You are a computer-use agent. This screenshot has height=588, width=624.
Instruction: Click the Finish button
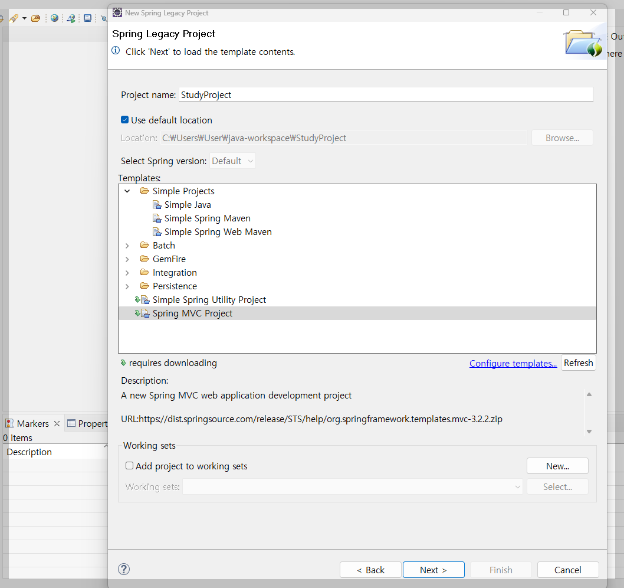click(501, 570)
